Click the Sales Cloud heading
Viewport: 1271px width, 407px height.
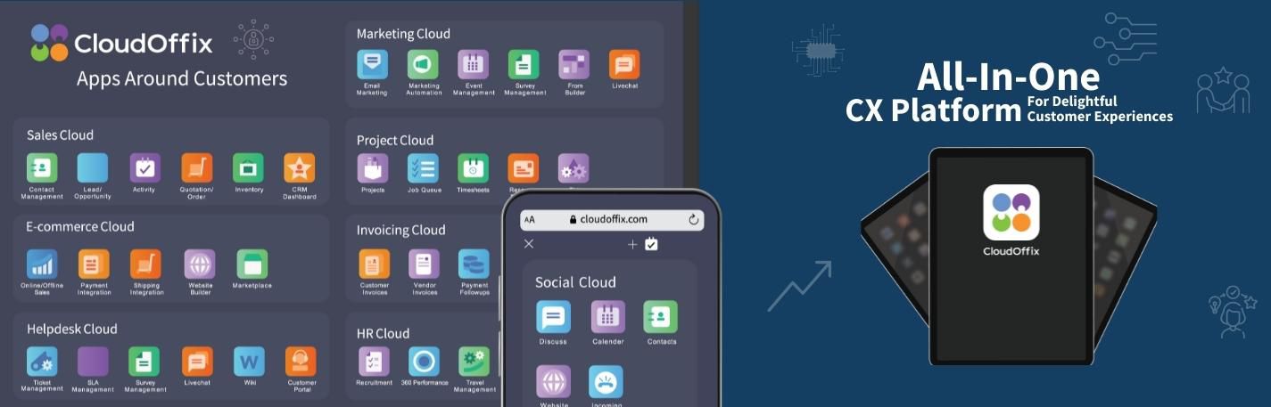coord(60,135)
